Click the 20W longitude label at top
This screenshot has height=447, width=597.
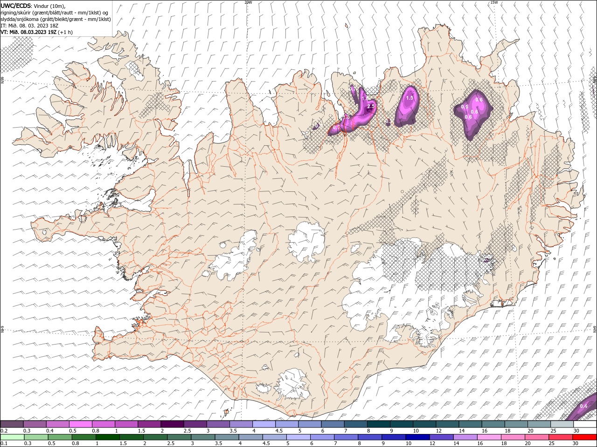248,2
